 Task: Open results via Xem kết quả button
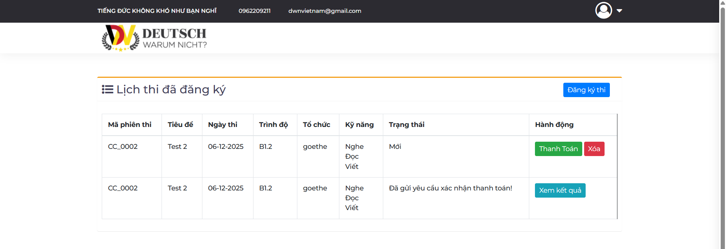tap(560, 190)
